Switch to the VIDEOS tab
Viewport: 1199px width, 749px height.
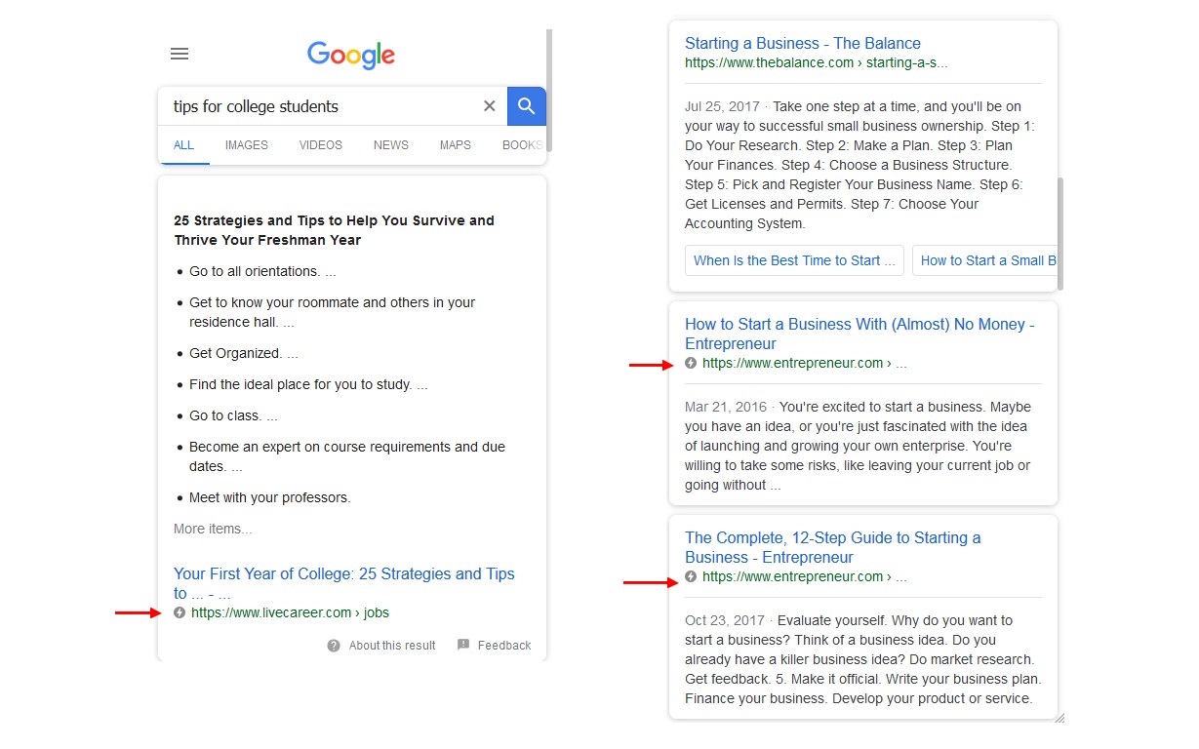tap(321, 145)
